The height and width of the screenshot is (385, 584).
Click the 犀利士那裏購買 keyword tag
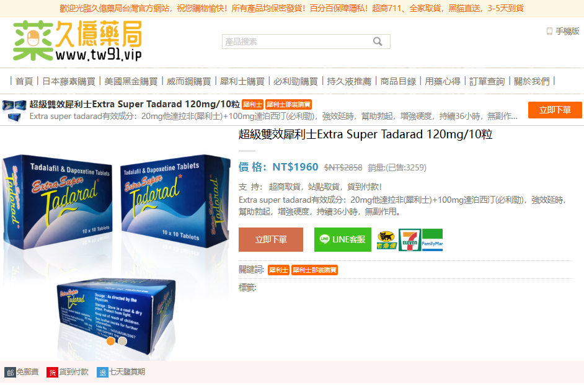coord(314,270)
